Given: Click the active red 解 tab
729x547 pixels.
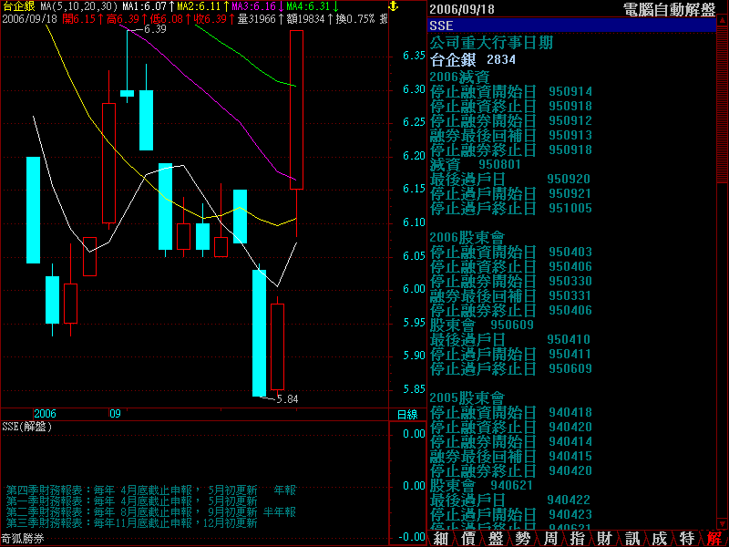Looking at the screenshot, I should (x=714, y=539).
